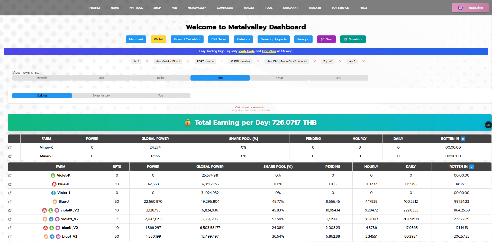Open external link icon for Blue-J row
The image size is (492, 242).
[x=10, y=202]
